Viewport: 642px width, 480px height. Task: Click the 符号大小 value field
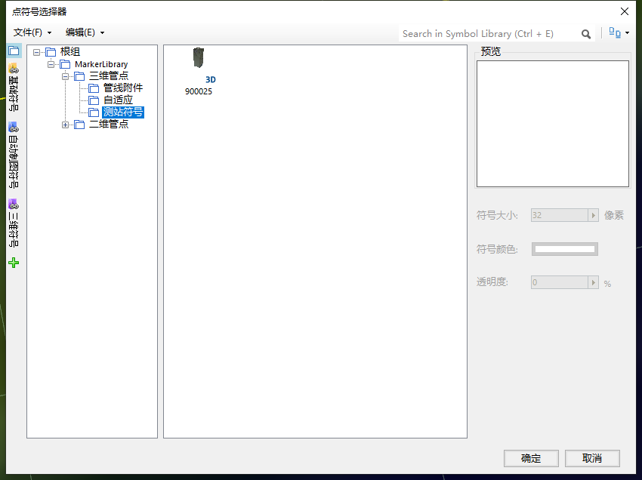pyautogui.click(x=559, y=215)
